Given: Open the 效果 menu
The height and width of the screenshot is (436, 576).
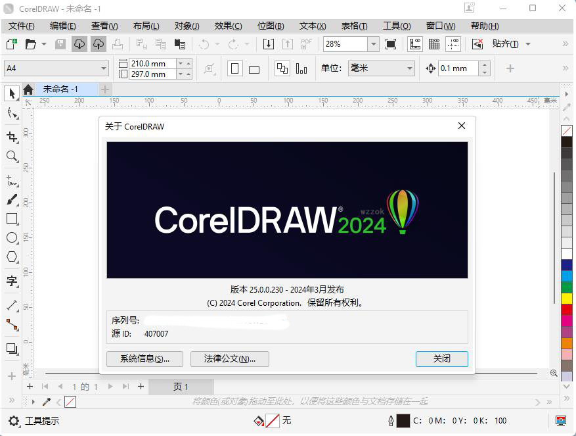Looking at the screenshot, I should (x=228, y=26).
